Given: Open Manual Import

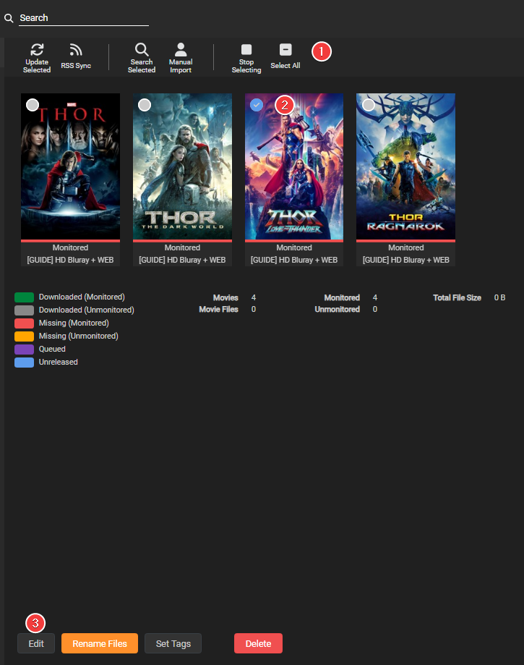Looking at the screenshot, I should pos(181,50).
